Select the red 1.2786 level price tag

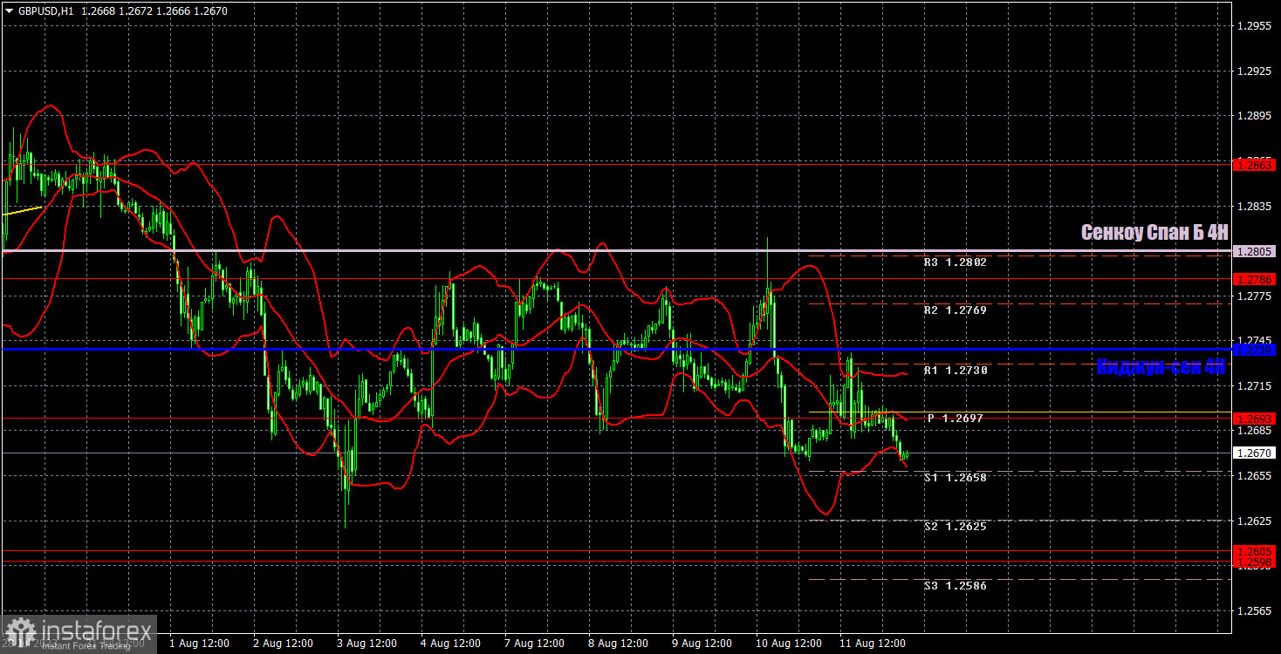[1256, 279]
